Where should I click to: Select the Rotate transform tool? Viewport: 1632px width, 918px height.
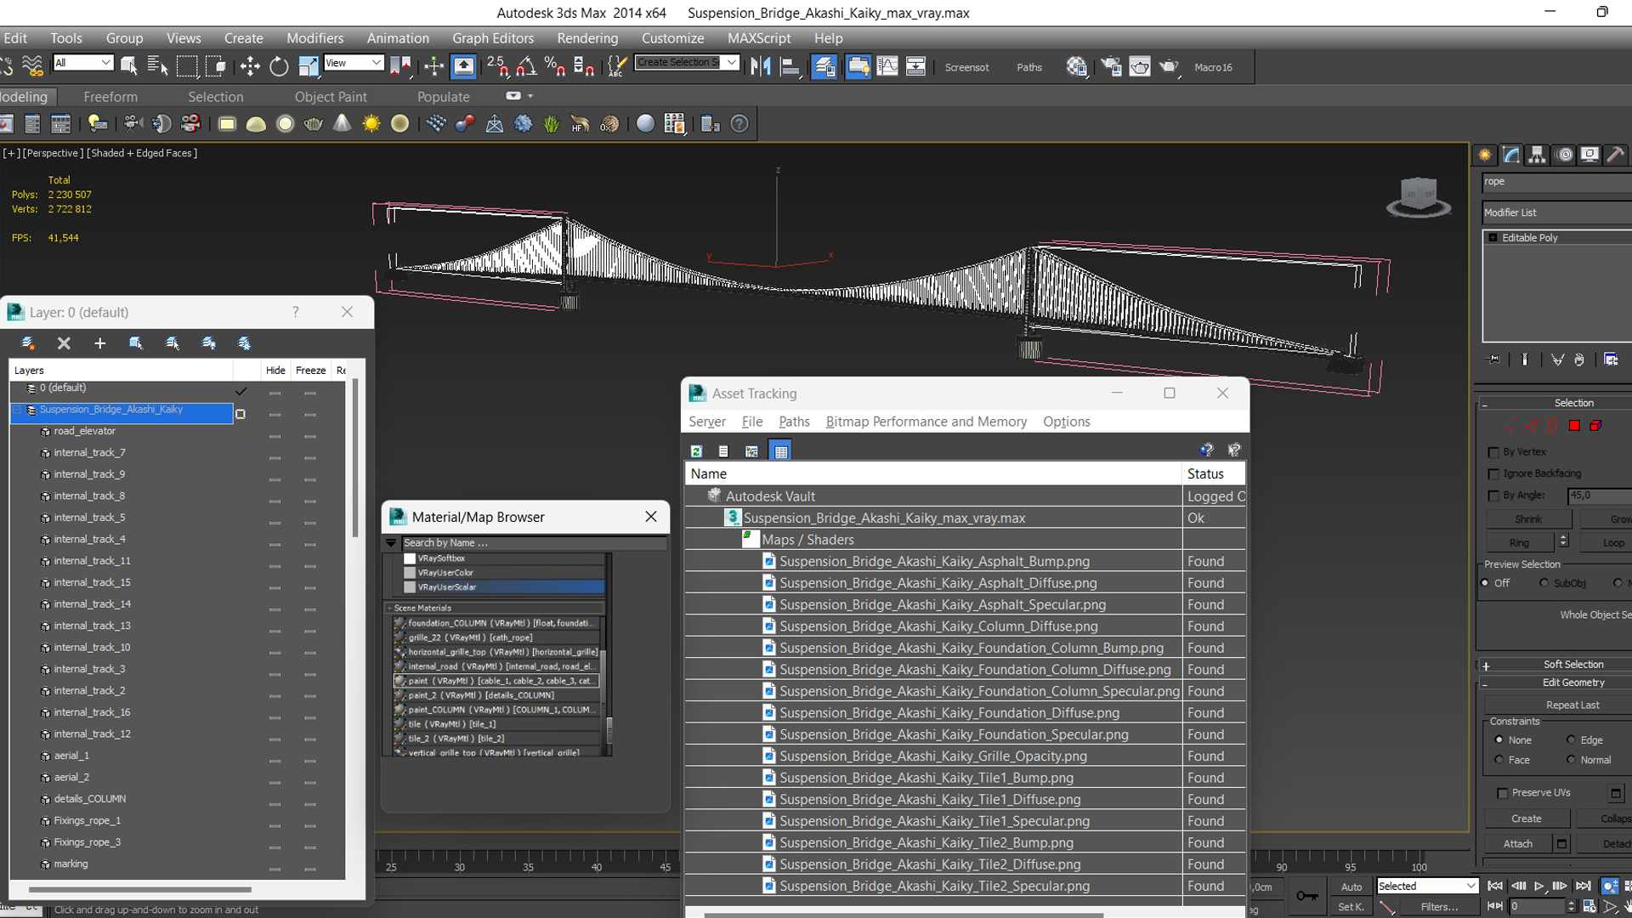279,66
